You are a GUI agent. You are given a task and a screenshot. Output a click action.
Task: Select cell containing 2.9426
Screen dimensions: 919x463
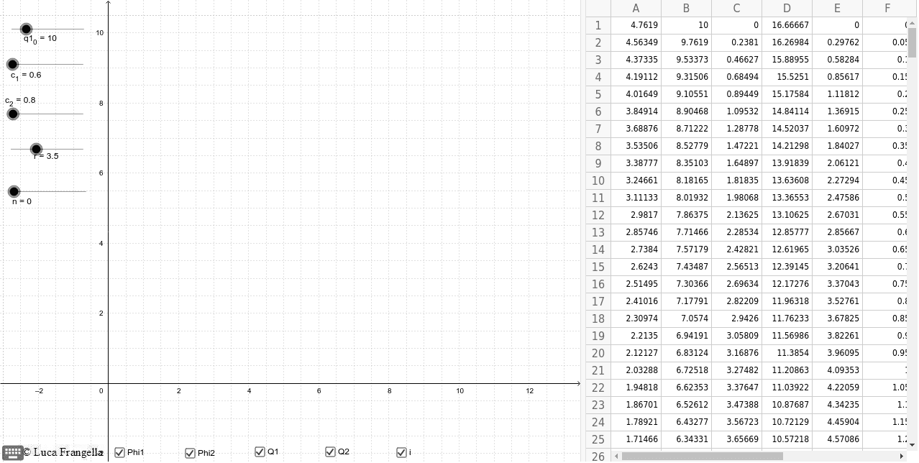736,318
